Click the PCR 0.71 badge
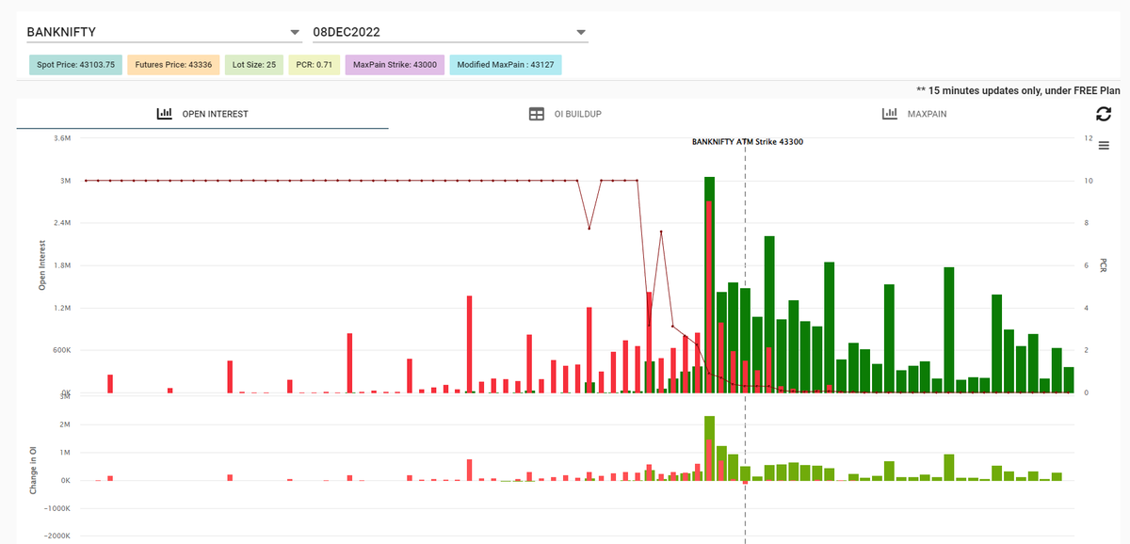1130x544 pixels. pos(315,65)
